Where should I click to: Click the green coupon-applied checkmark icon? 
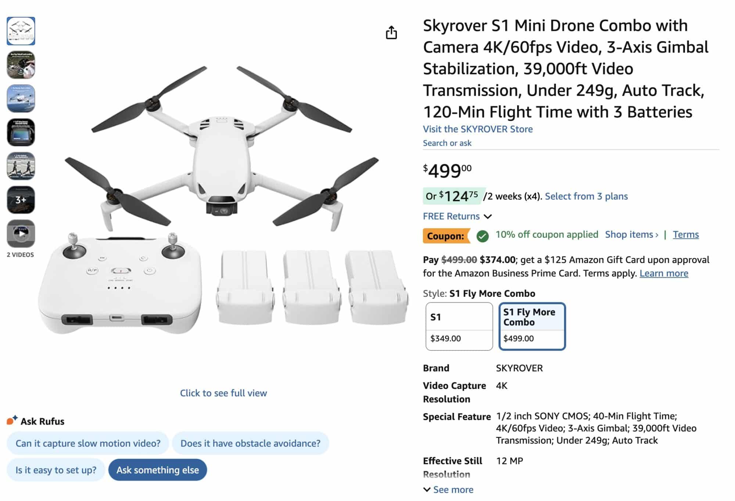(x=482, y=235)
